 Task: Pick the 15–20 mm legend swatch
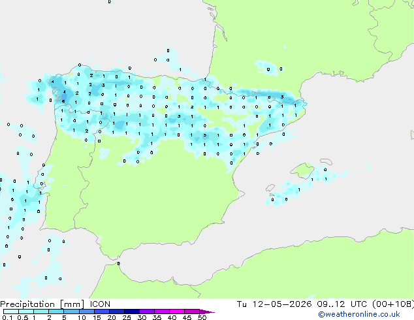pos(102,312)
